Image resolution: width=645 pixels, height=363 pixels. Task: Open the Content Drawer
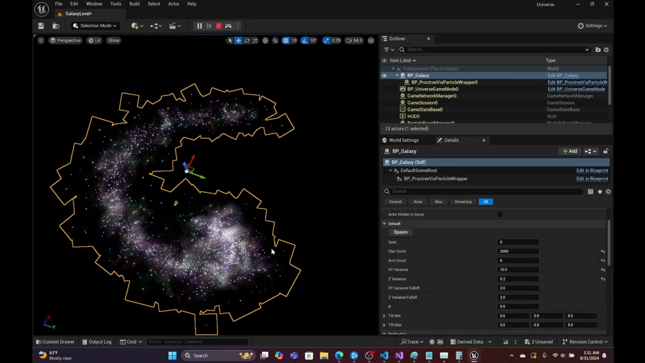tap(55, 342)
